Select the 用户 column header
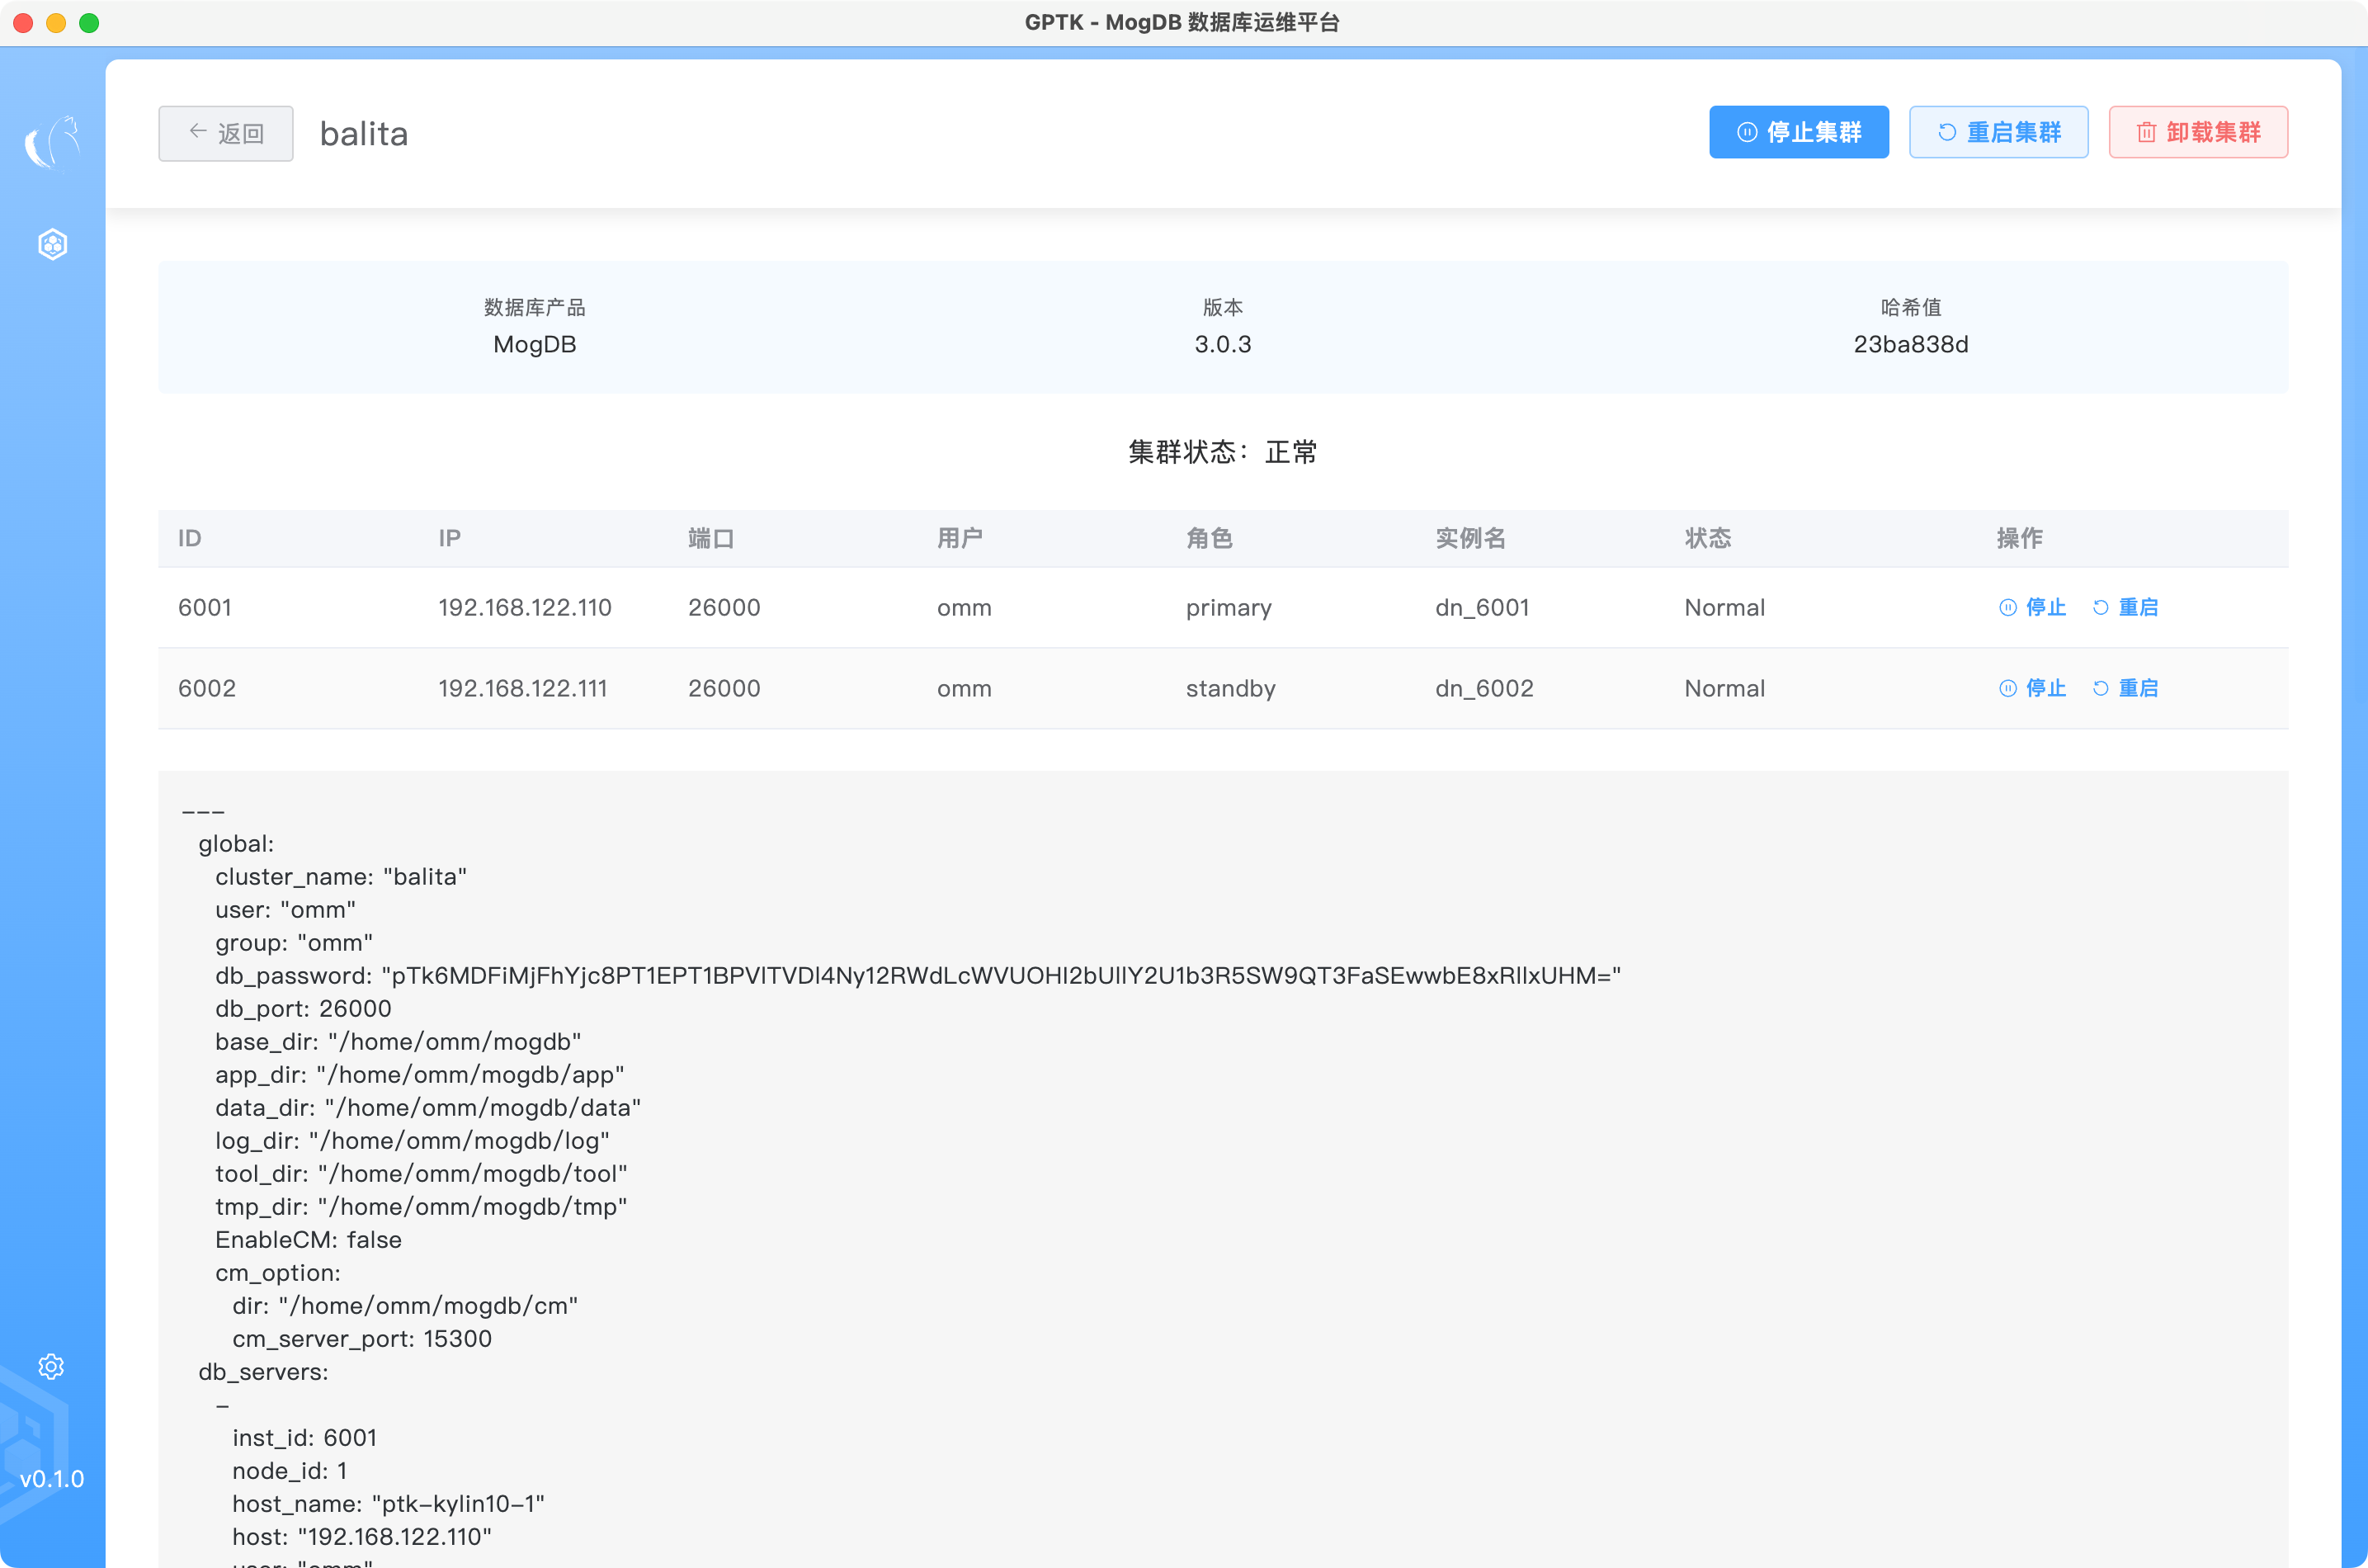Viewport: 2368px width, 1568px height. 960,538
